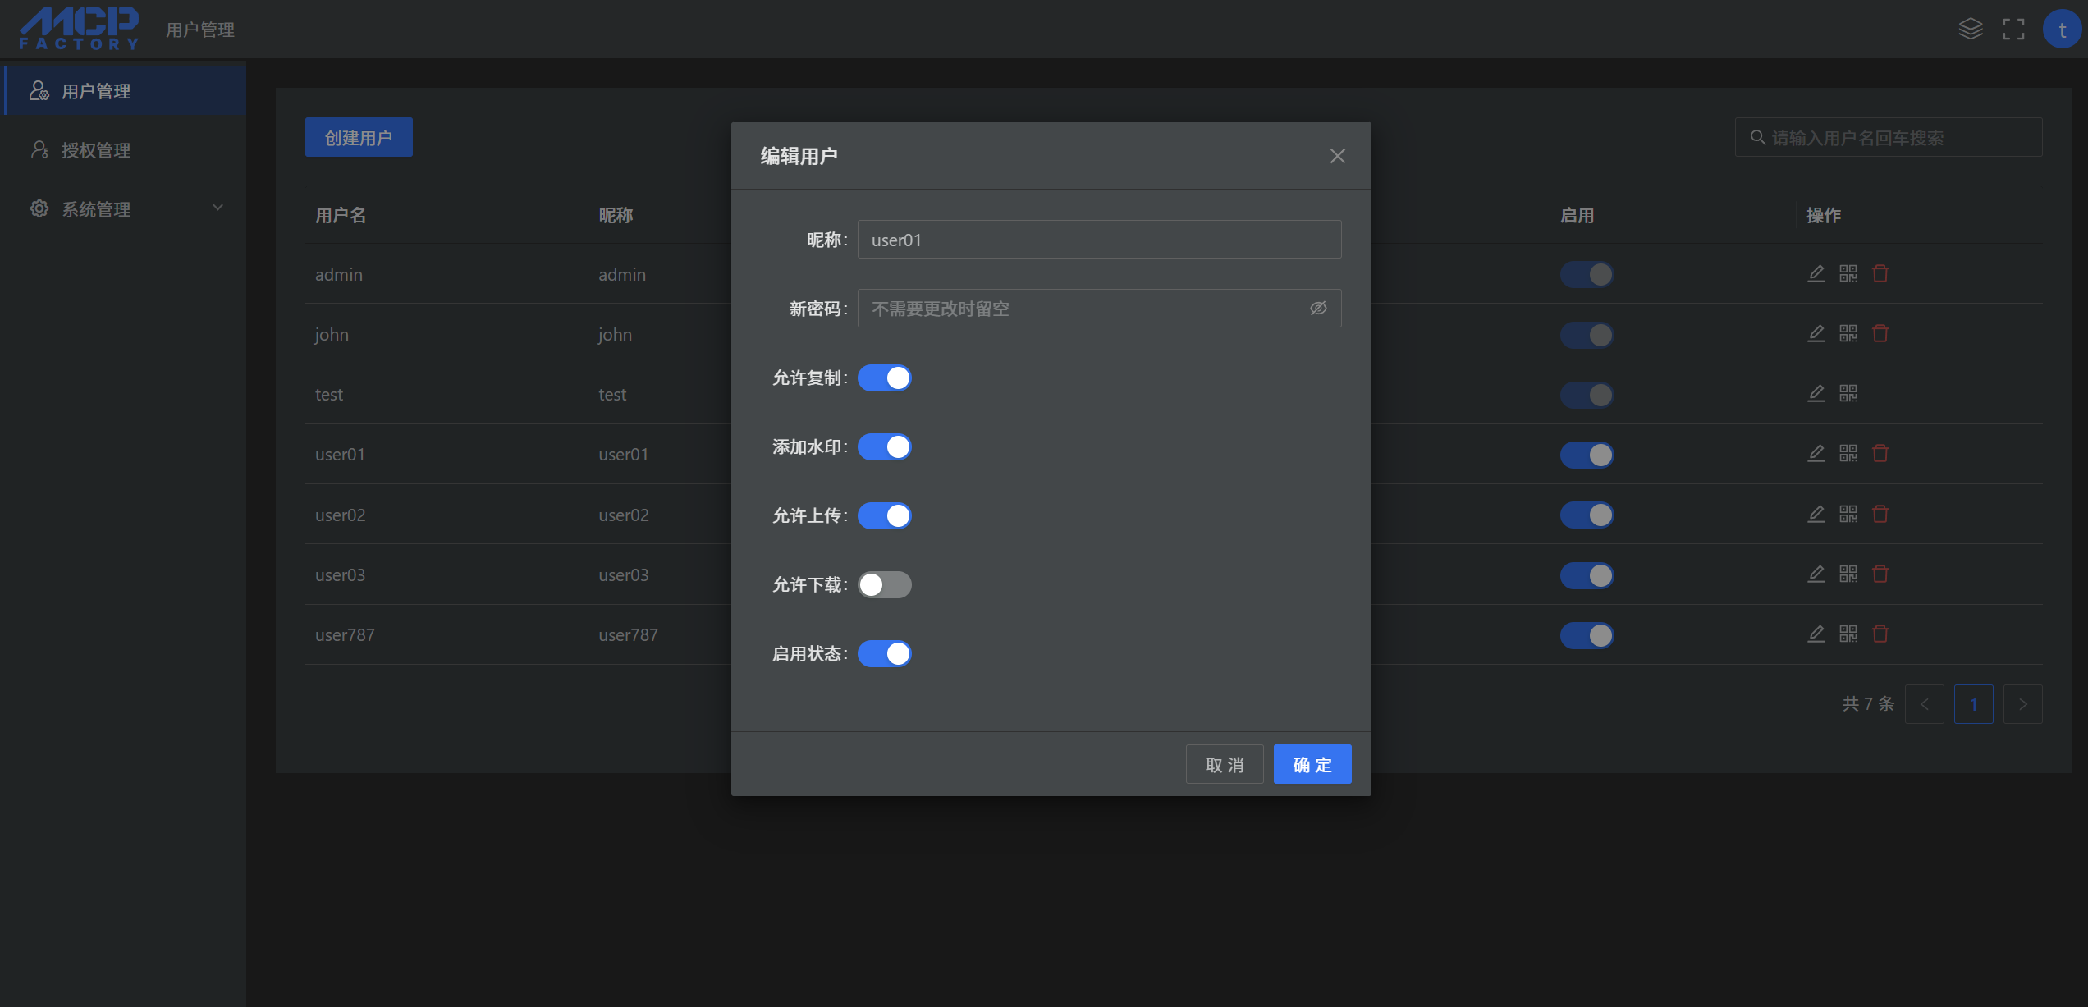
Task: Open QR code icon for john row
Action: pos(1848,333)
